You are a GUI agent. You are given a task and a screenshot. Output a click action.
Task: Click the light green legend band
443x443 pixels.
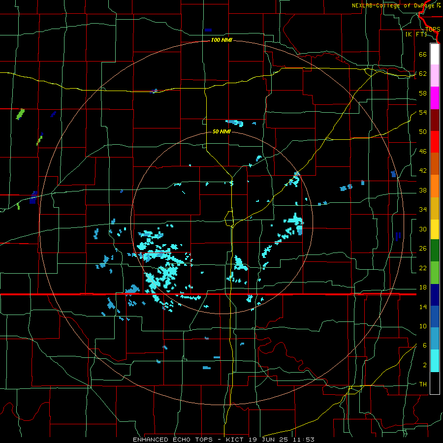tap(435, 273)
